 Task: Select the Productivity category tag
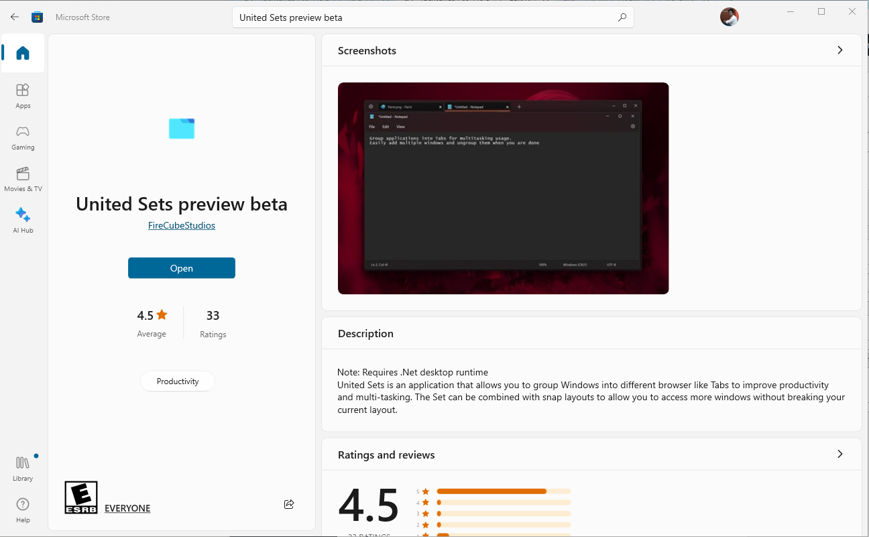click(x=178, y=381)
